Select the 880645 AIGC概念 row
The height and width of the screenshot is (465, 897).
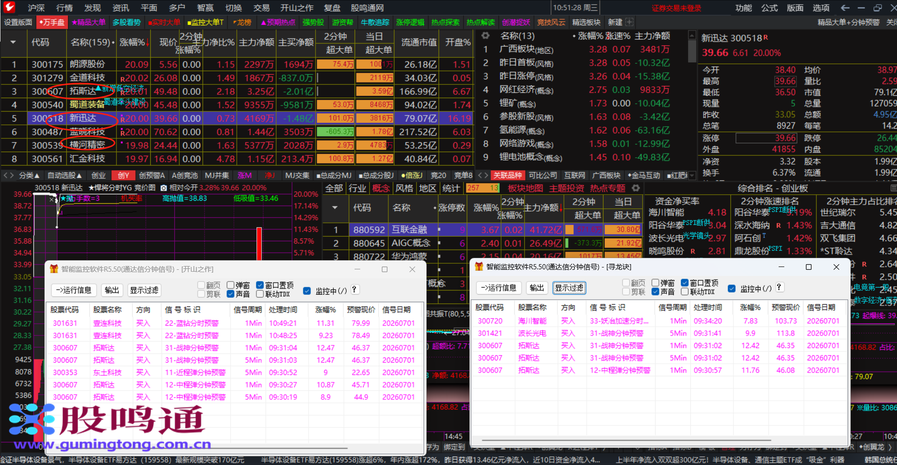(483, 243)
